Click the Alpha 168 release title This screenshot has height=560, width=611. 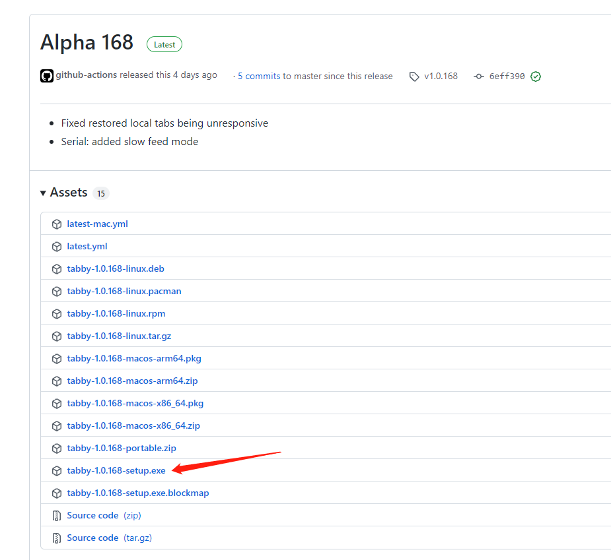click(87, 42)
